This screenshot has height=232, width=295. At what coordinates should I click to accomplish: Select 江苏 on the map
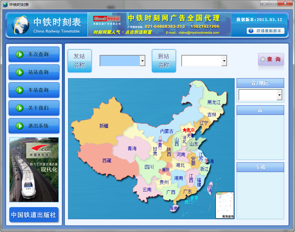[x=201, y=157]
